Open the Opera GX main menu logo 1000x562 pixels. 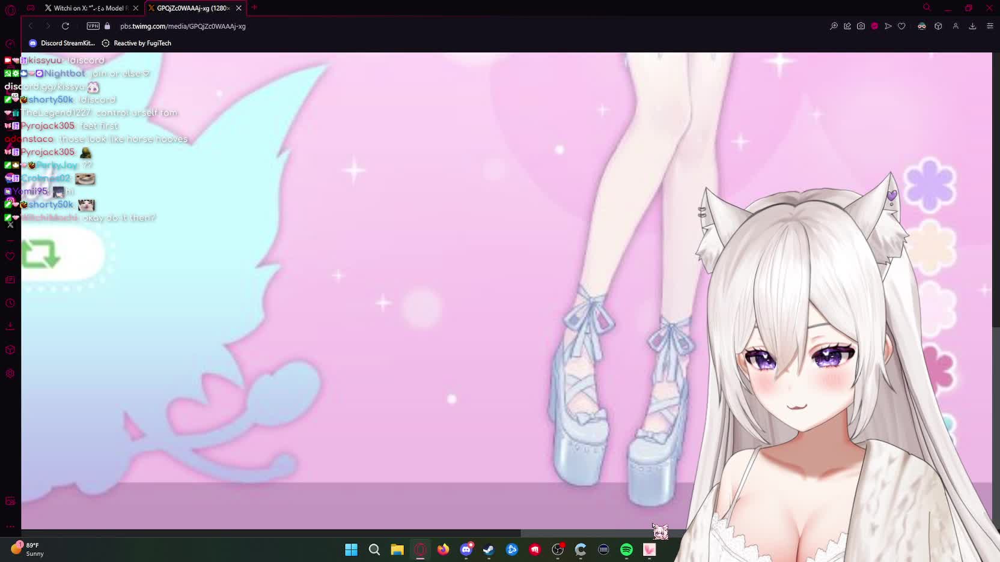click(x=10, y=10)
